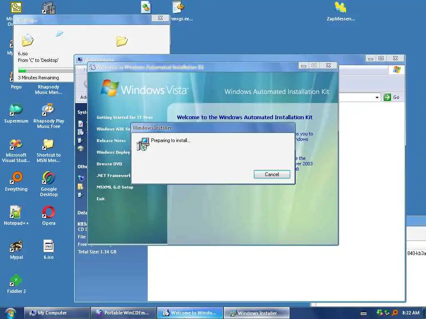Viewport: 426px width, 319px height.
Task: Click 'Total Size: 1.34 GB' in details pane
Action: coord(97,252)
